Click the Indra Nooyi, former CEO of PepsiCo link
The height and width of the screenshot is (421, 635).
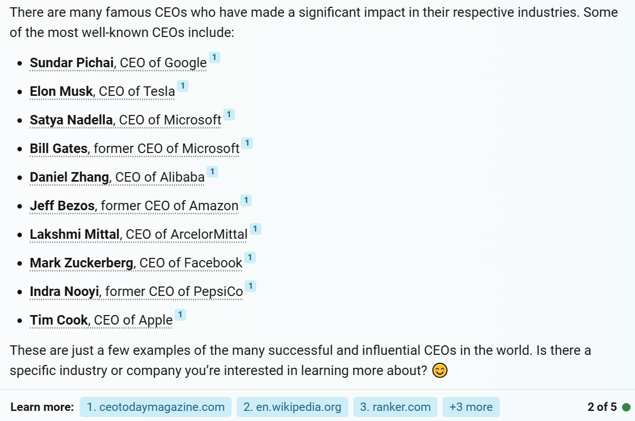click(136, 292)
